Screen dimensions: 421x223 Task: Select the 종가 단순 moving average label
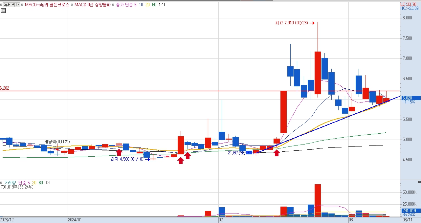[x=124, y=5]
